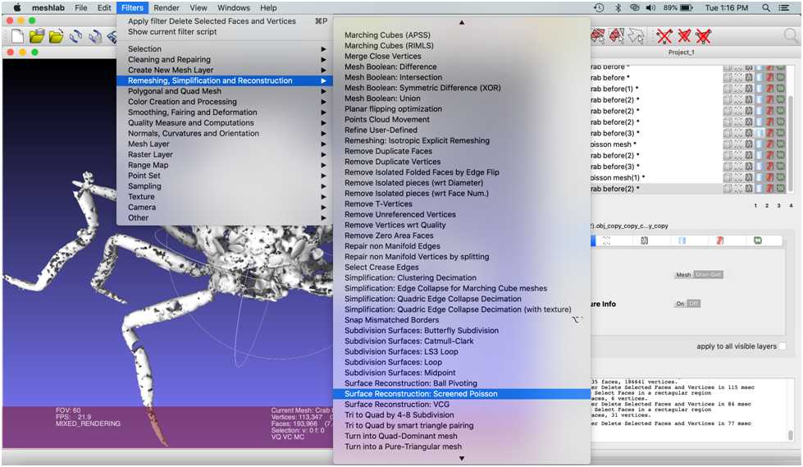
Task: Check apply to all visible layers
Action: click(782, 346)
